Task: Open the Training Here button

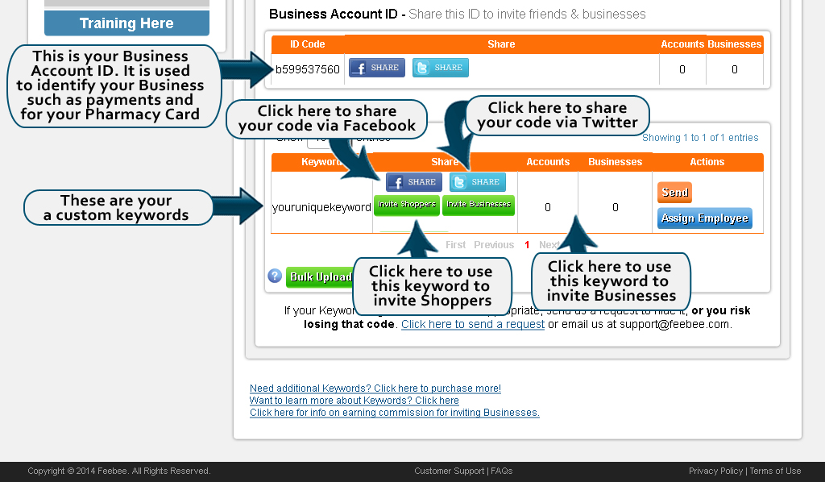Action: pyautogui.click(x=126, y=23)
